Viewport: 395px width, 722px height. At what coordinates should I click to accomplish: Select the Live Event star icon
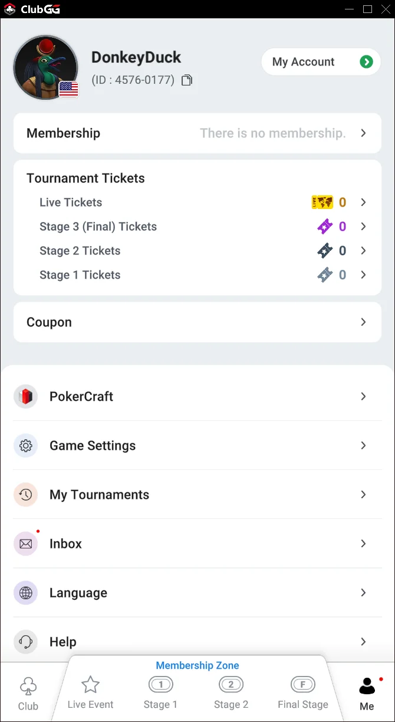[90, 684]
